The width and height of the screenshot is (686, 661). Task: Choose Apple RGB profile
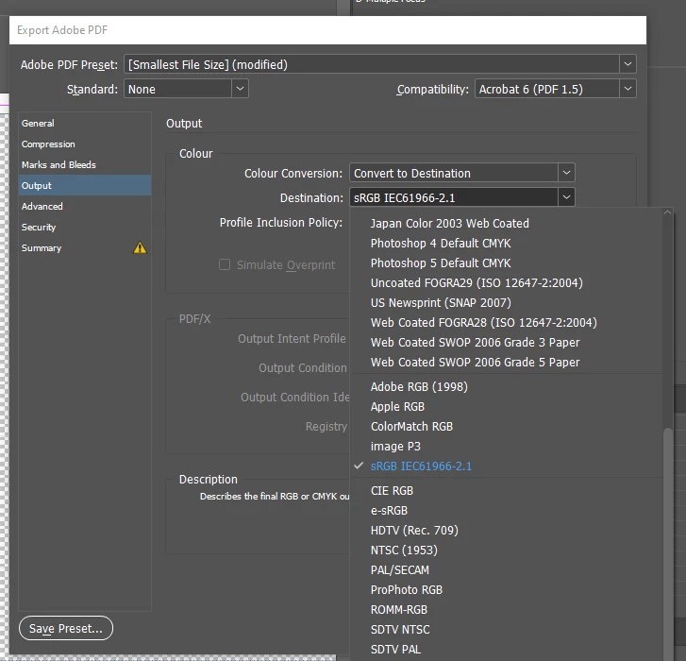506,406
